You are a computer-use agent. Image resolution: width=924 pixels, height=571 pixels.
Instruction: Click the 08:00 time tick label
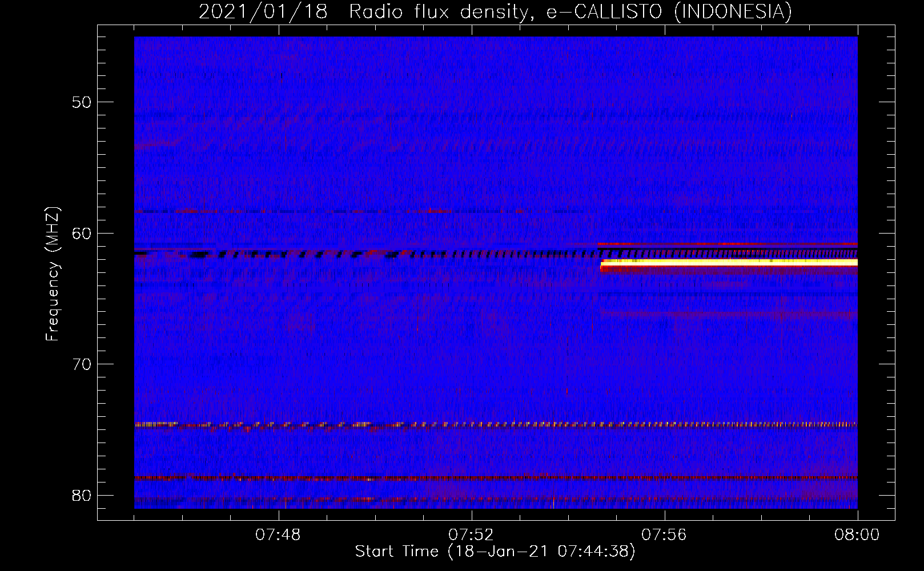point(857,534)
